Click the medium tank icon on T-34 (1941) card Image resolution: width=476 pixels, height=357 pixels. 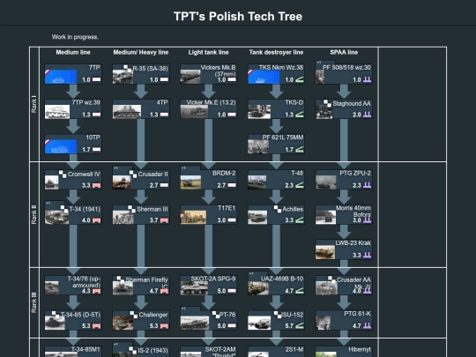tap(97, 220)
